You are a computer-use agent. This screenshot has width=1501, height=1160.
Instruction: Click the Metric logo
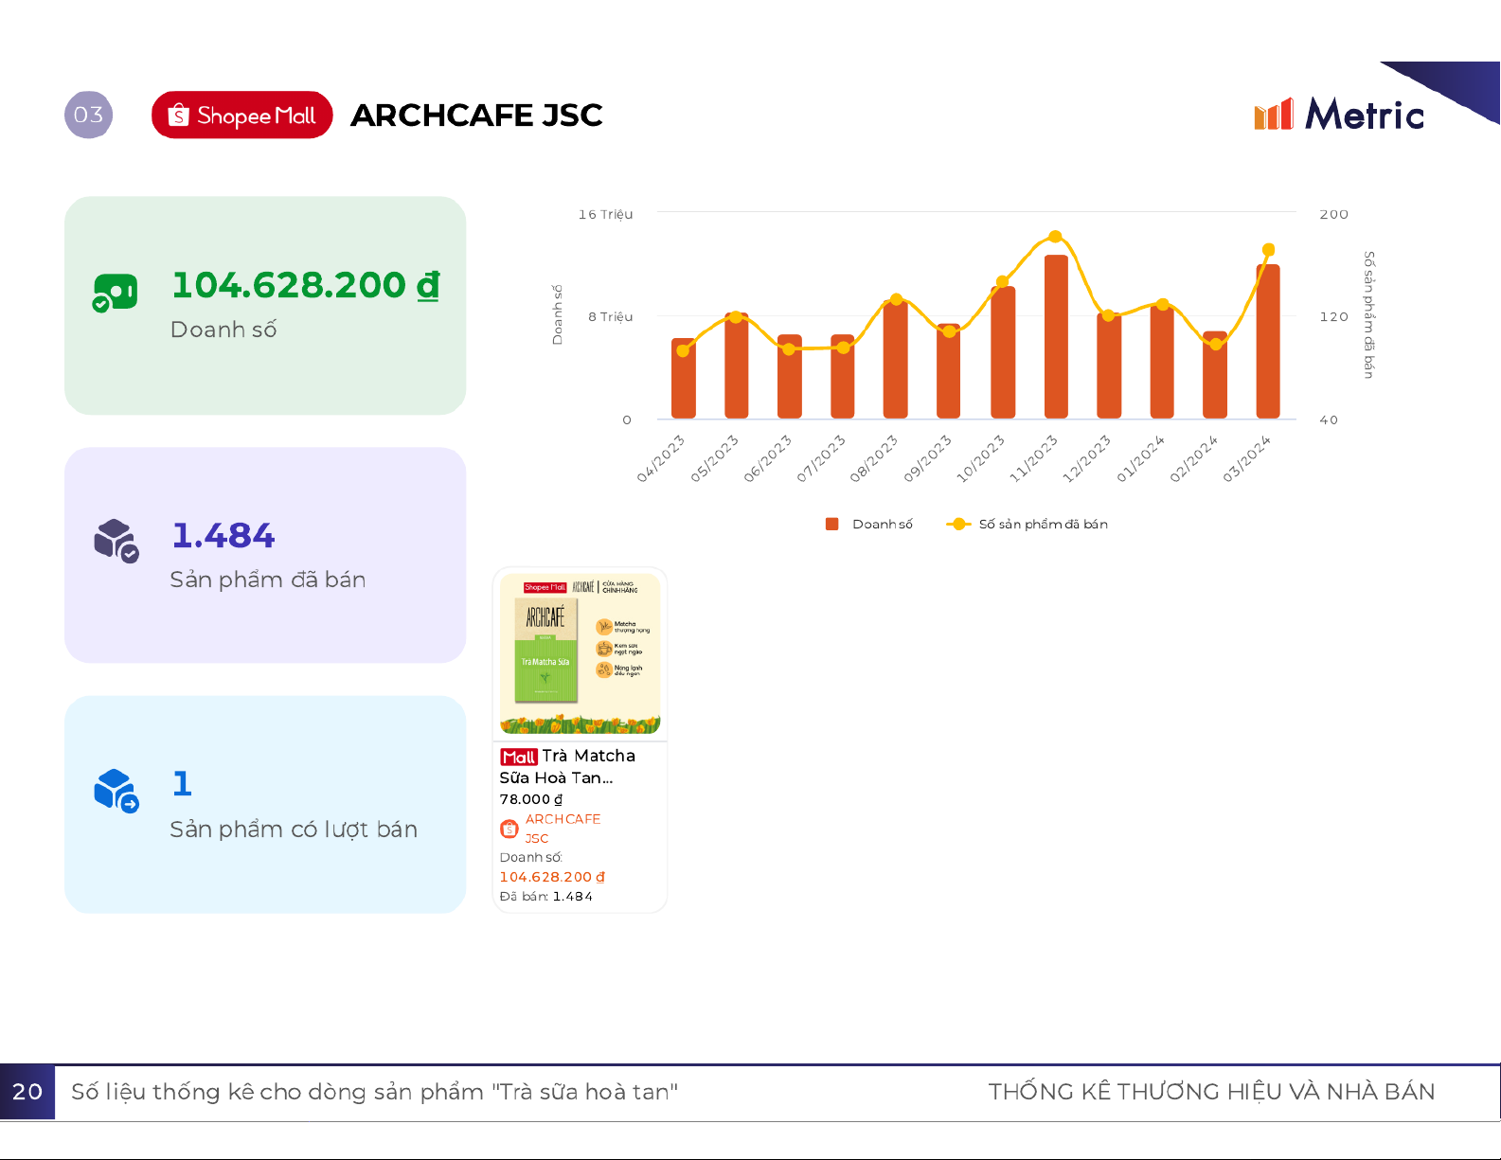[x=1338, y=115]
